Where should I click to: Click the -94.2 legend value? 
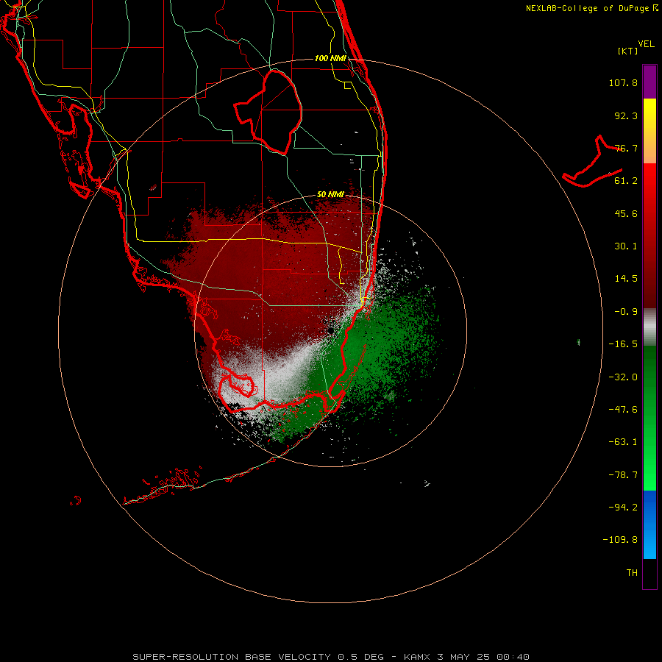(623, 507)
